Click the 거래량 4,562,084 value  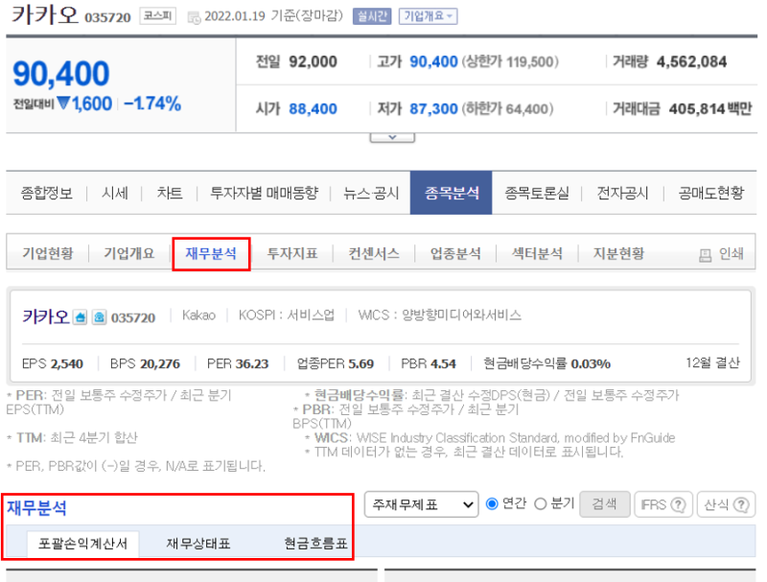tap(691, 61)
